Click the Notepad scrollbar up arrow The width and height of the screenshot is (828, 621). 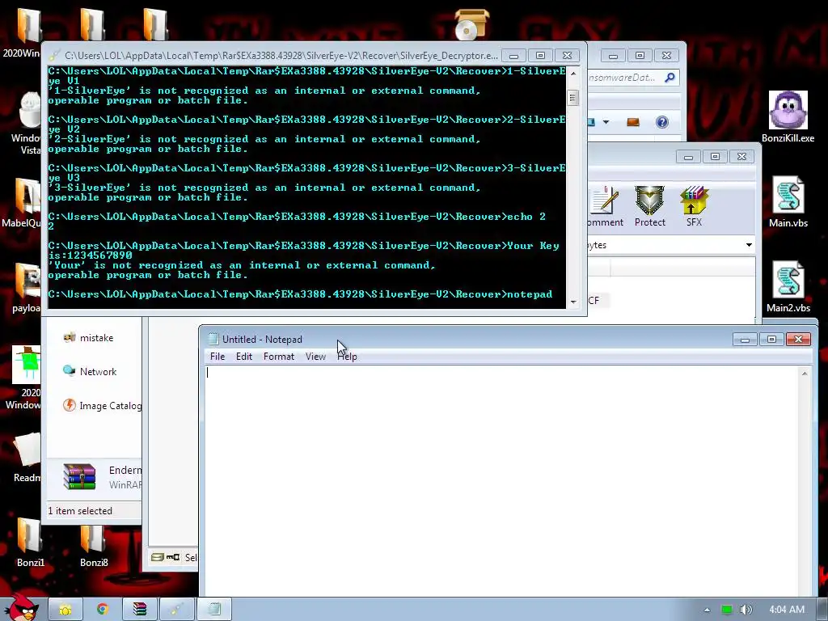[x=805, y=374]
